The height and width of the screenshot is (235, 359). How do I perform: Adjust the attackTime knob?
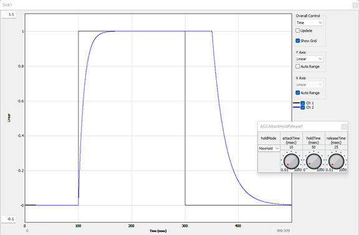point(291,162)
